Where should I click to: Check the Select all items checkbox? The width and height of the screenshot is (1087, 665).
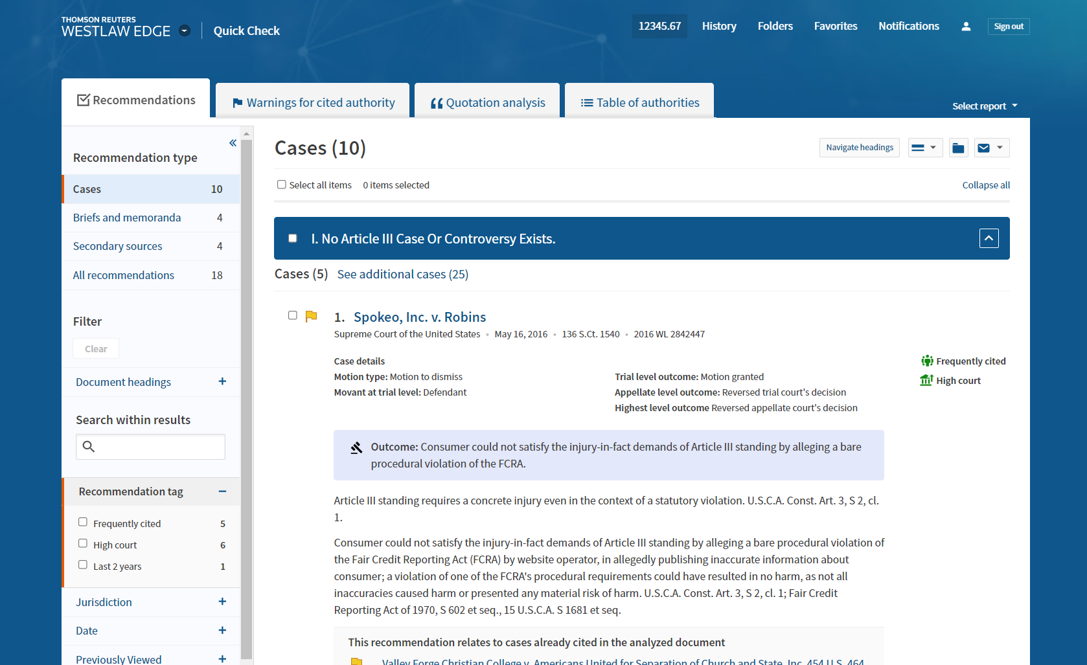(x=282, y=185)
